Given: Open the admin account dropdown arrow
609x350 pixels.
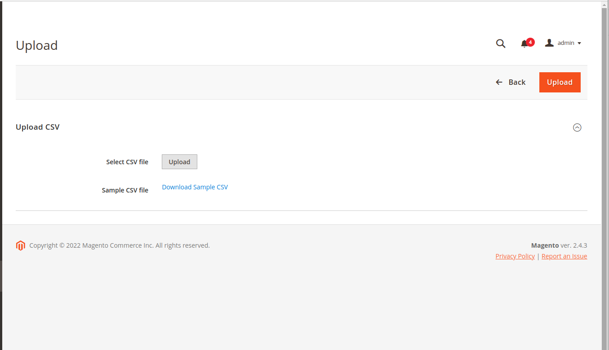Looking at the screenshot, I should [x=579, y=44].
